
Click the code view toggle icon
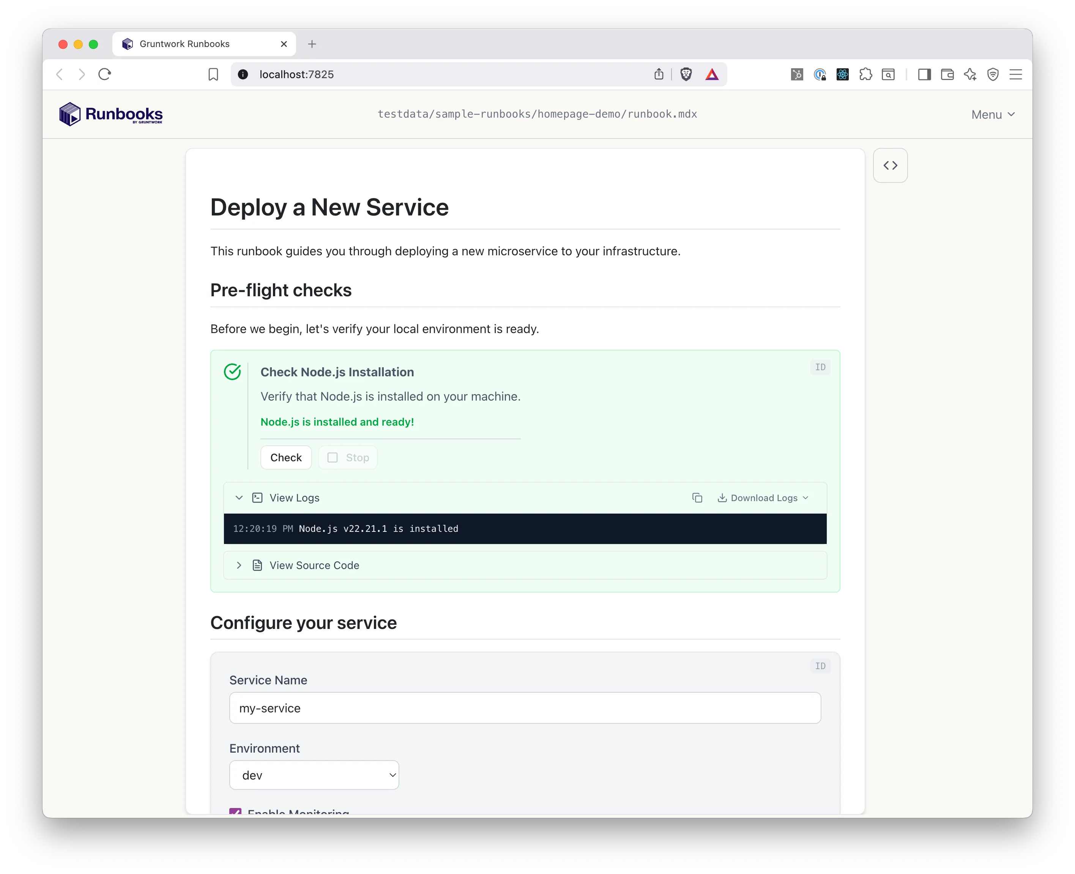pos(890,165)
